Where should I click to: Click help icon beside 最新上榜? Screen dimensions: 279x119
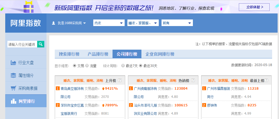tap(266, 80)
